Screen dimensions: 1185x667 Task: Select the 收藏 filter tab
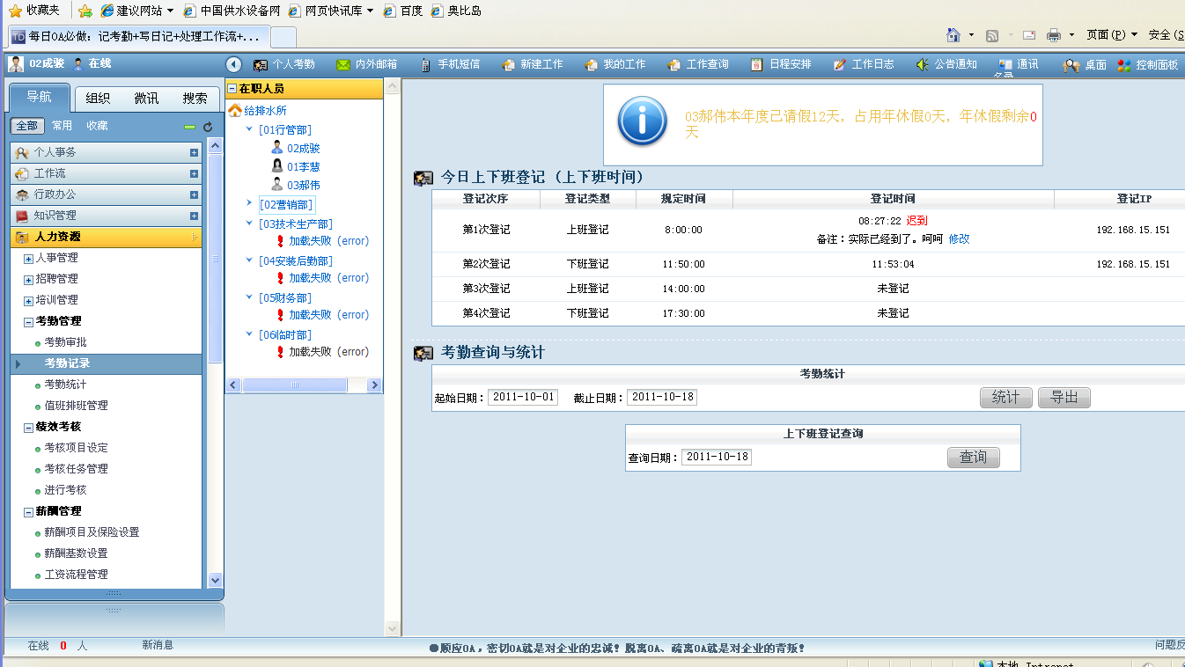click(x=97, y=126)
